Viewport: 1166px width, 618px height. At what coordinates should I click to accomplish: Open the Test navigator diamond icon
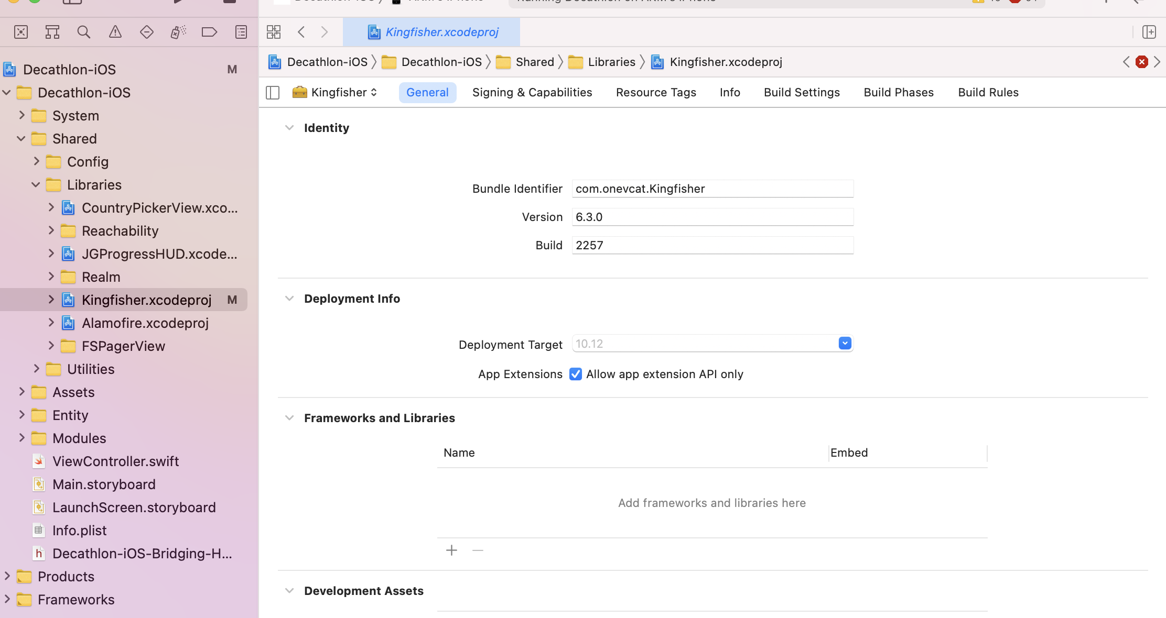[147, 32]
